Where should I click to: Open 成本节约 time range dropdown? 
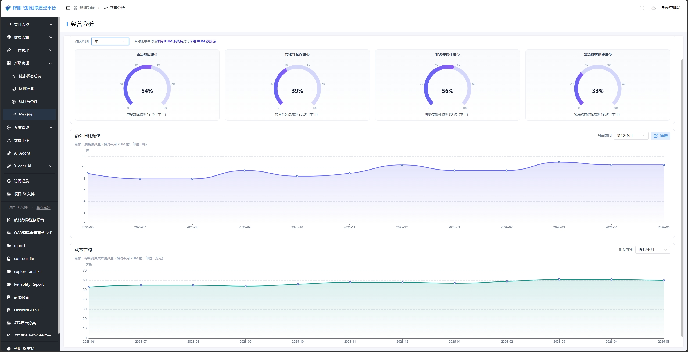(653, 250)
